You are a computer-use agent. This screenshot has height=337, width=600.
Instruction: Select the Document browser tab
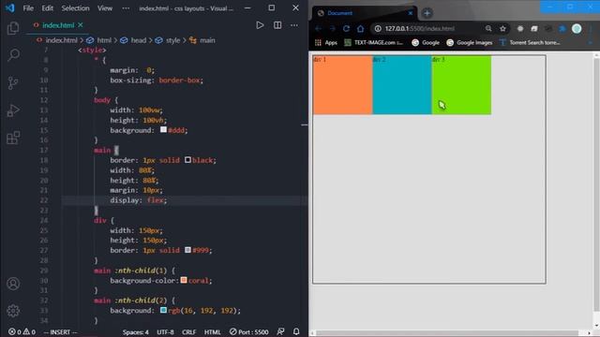click(x=364, y=13)
